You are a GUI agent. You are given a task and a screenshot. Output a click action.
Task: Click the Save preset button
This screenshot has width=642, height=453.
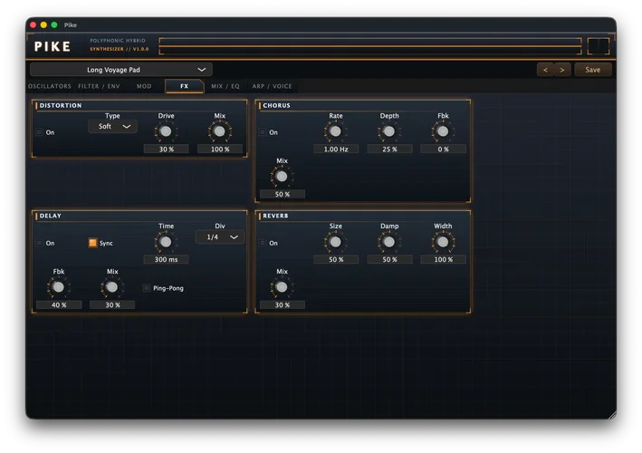pyautogui.click(x=592, y=70)
